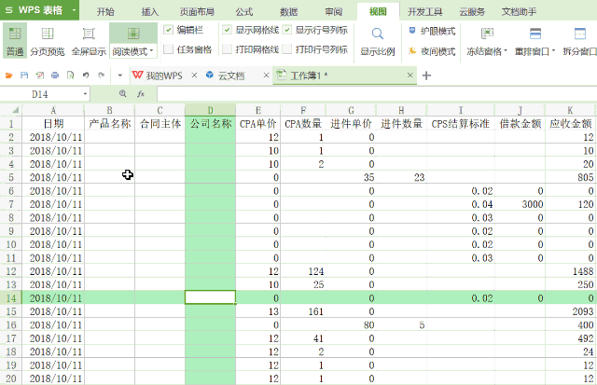Click the formula bar magnifier icon
The width and height of the screenshot is (597, 385).
[x=122, y=93]
